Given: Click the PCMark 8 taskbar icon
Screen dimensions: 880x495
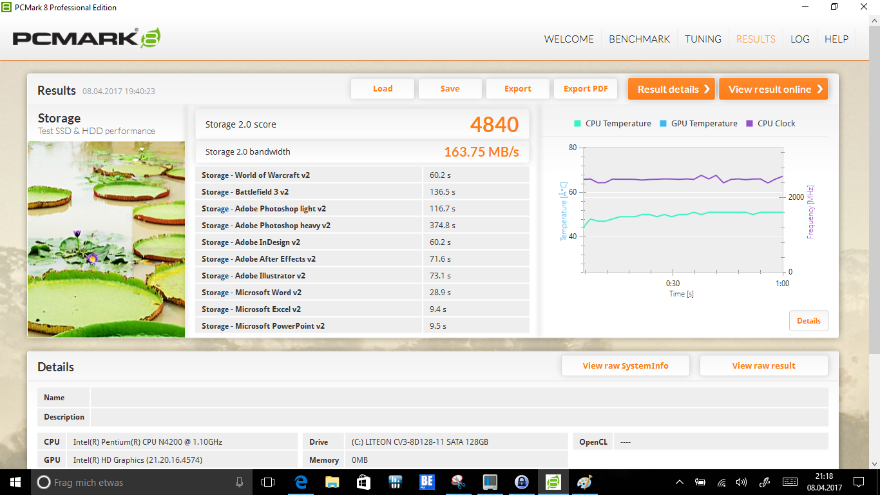Looking at the screenshot, I should (x=553, y=481).
